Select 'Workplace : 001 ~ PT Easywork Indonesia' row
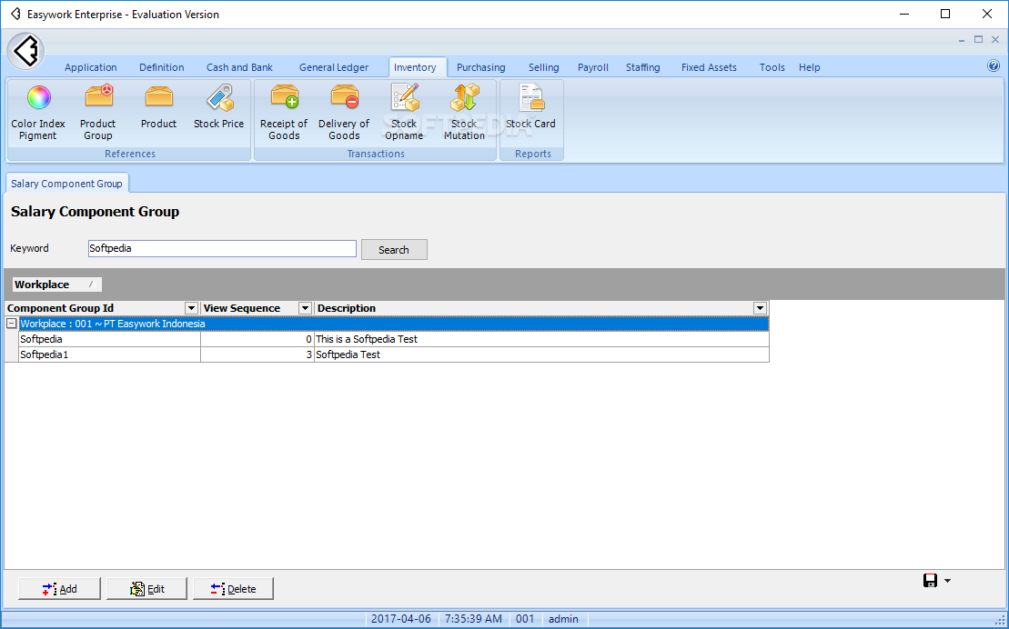Screen dimensions: 1009x629 pyautogui.click(x=394, y=324)
